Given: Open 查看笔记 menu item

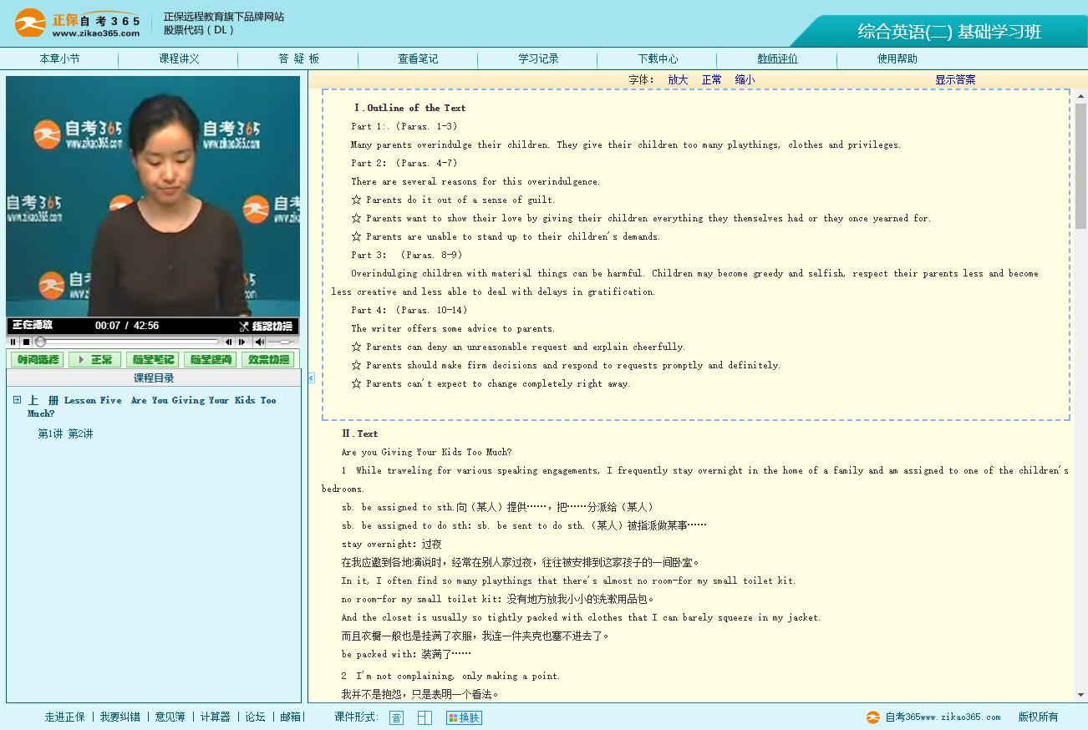Looking at the screenshot, I should [x=418, y=58].
